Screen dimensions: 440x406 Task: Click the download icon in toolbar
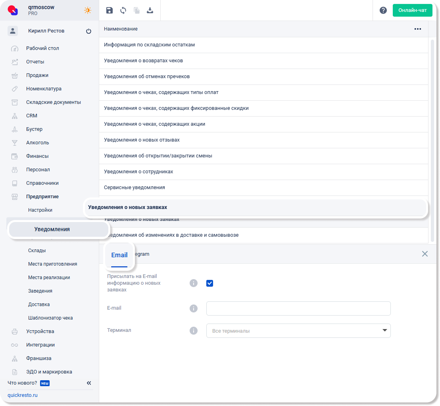click(150, 11)
